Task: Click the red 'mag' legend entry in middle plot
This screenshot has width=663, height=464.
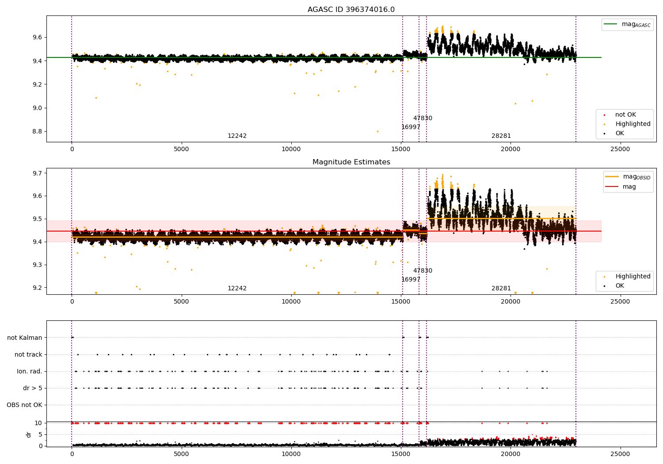Action: click(x=621, y=187)
